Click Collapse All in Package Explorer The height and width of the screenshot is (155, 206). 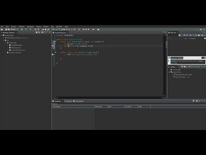[36, 32]
